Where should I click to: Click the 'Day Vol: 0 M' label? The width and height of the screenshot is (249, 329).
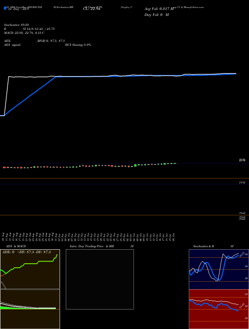(x=156, y=15)
